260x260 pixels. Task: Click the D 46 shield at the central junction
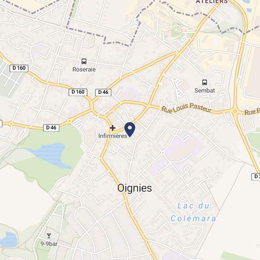(103, 92)
